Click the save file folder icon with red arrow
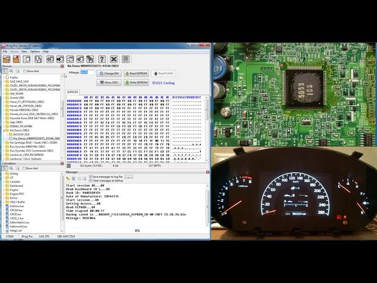 (16, 59)
